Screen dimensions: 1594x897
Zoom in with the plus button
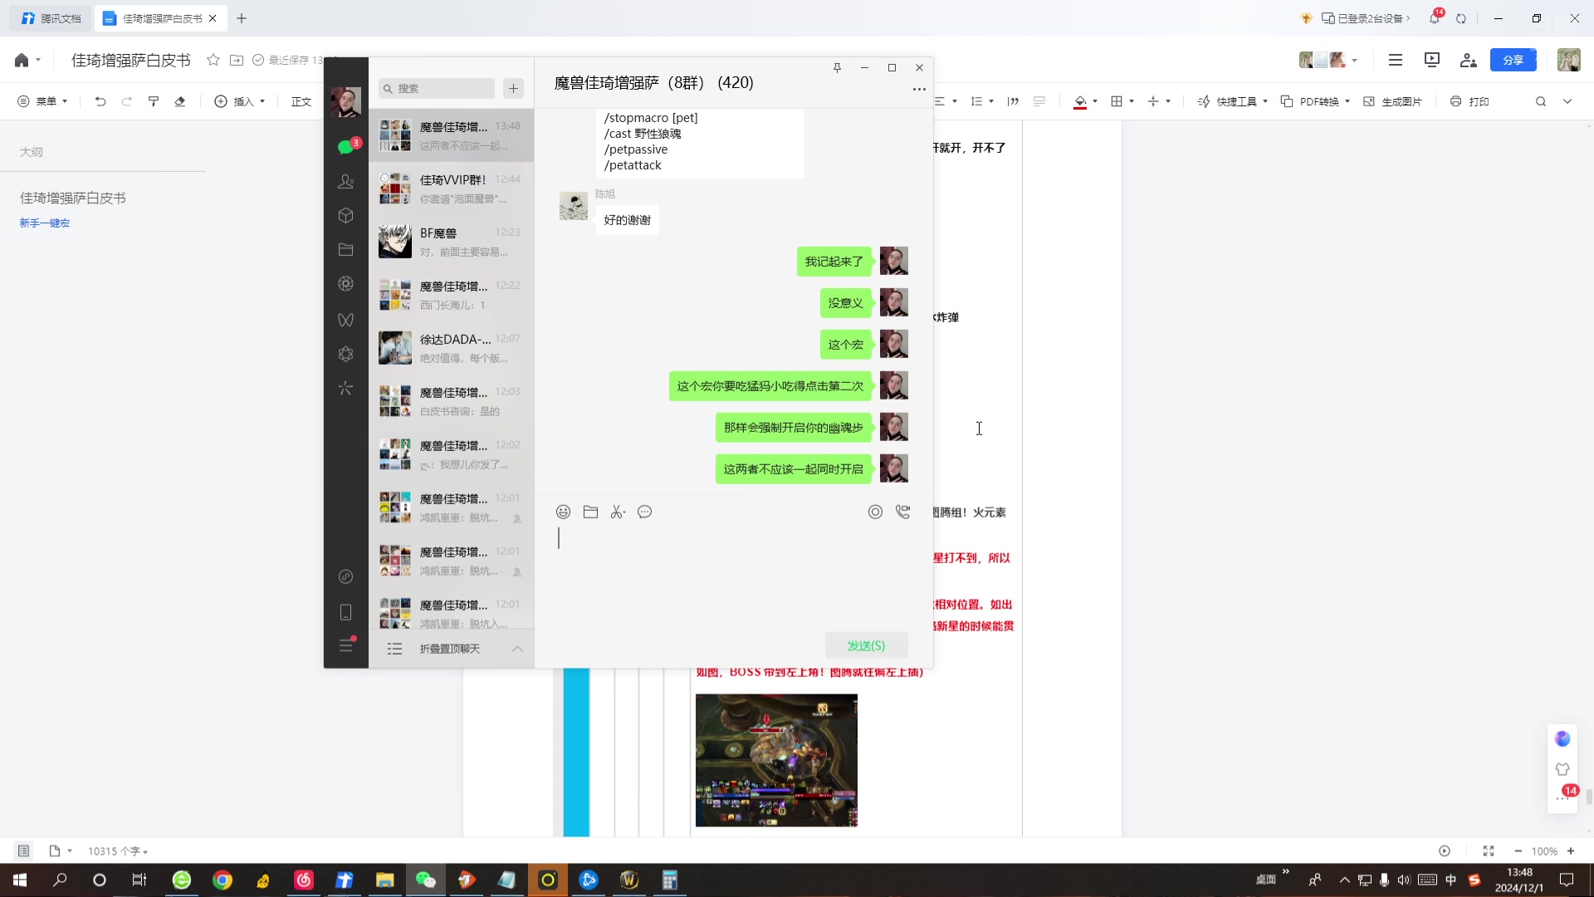point(1571,851)
